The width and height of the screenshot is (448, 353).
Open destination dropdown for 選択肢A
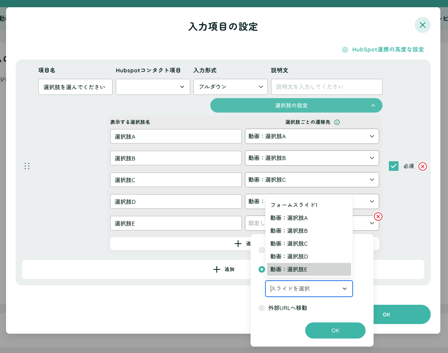click(x=312, y=136)
